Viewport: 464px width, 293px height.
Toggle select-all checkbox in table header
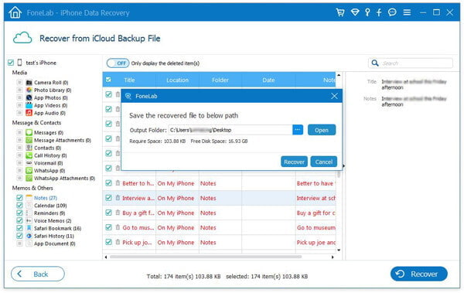(108, 80)
